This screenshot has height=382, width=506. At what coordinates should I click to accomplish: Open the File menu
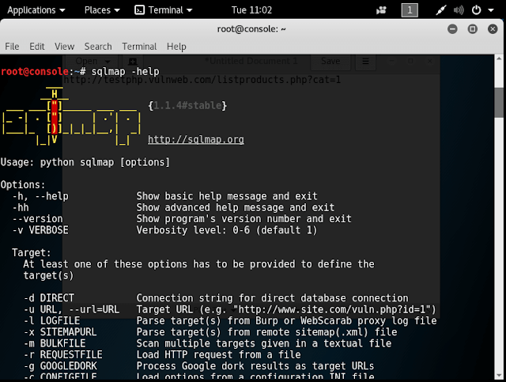[x=13, y=47]
